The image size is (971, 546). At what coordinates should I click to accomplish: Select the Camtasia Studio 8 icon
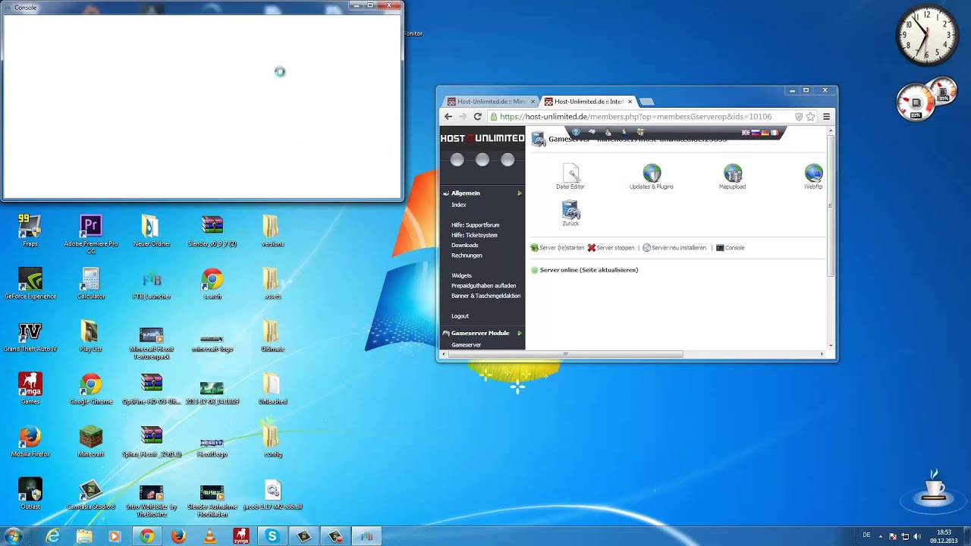click(91, 493)
